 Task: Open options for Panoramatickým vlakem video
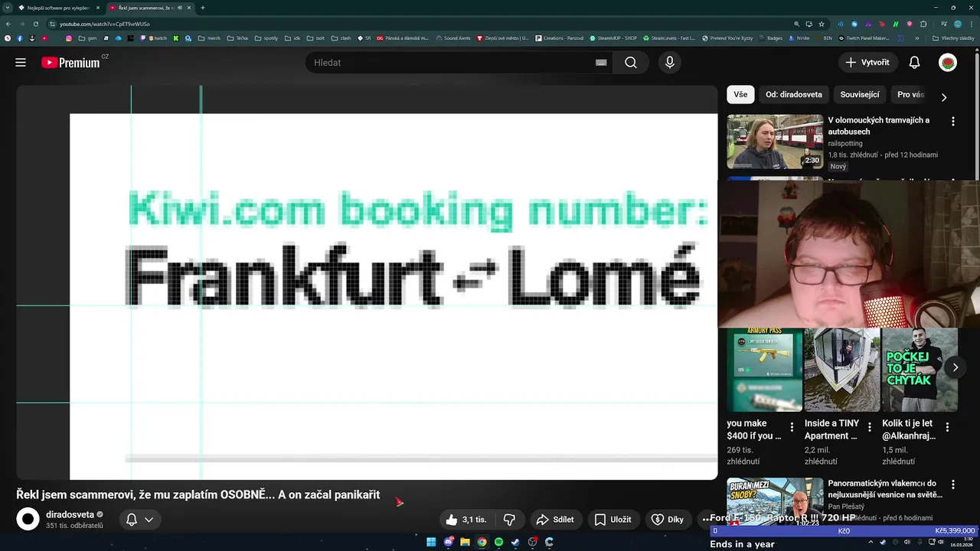click(953, 485)
